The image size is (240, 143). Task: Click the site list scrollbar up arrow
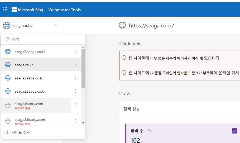pos(83,47)
